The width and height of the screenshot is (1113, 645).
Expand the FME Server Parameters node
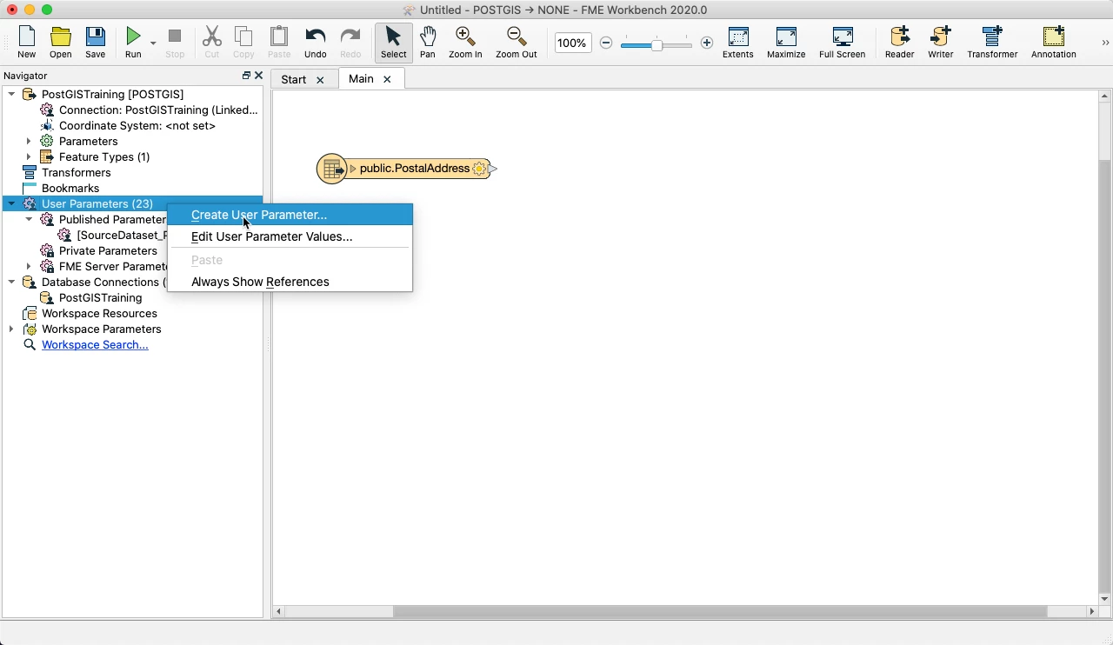click(29, 266)
